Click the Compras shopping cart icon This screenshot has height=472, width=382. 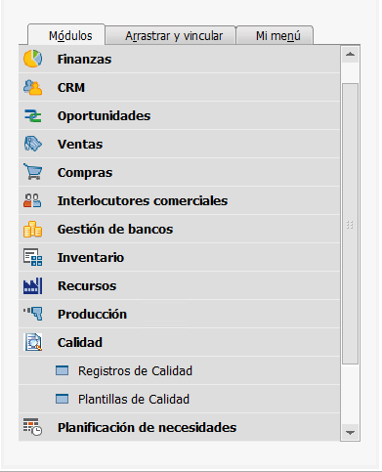(x=32, y=172)
